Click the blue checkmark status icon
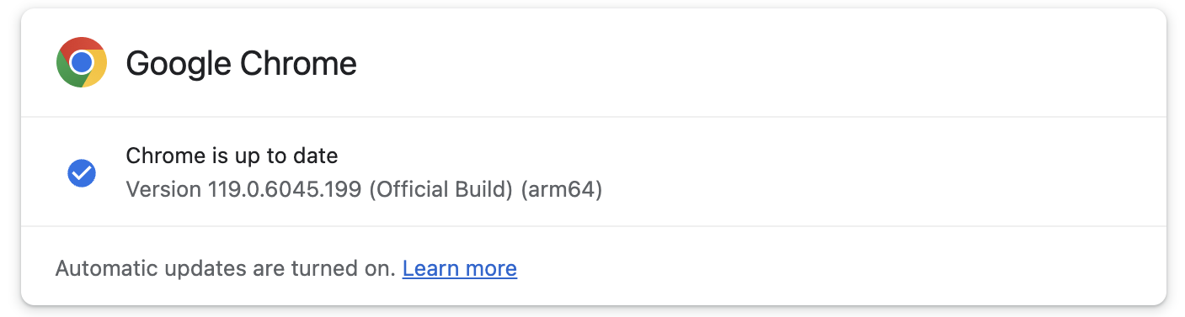Image resolution: width=1185 pixels, height=317 pixels. (82, 173)
